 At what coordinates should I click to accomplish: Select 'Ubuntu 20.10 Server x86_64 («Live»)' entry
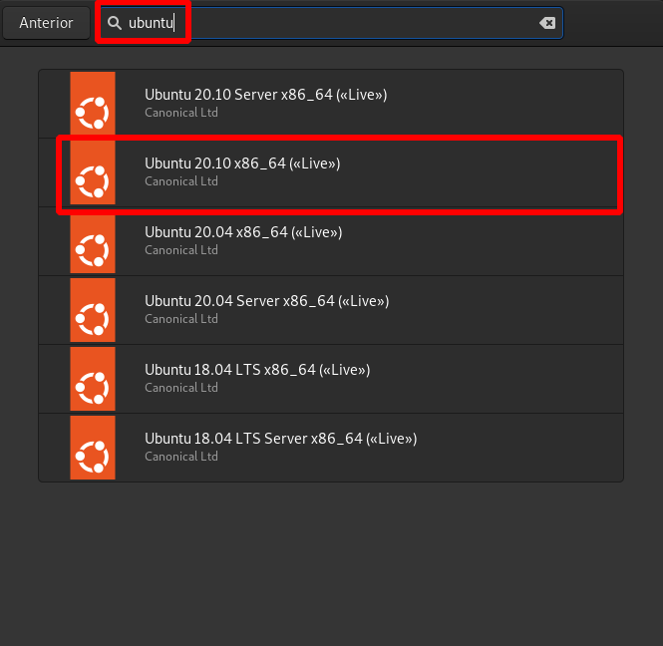click(x=331, y=104)
